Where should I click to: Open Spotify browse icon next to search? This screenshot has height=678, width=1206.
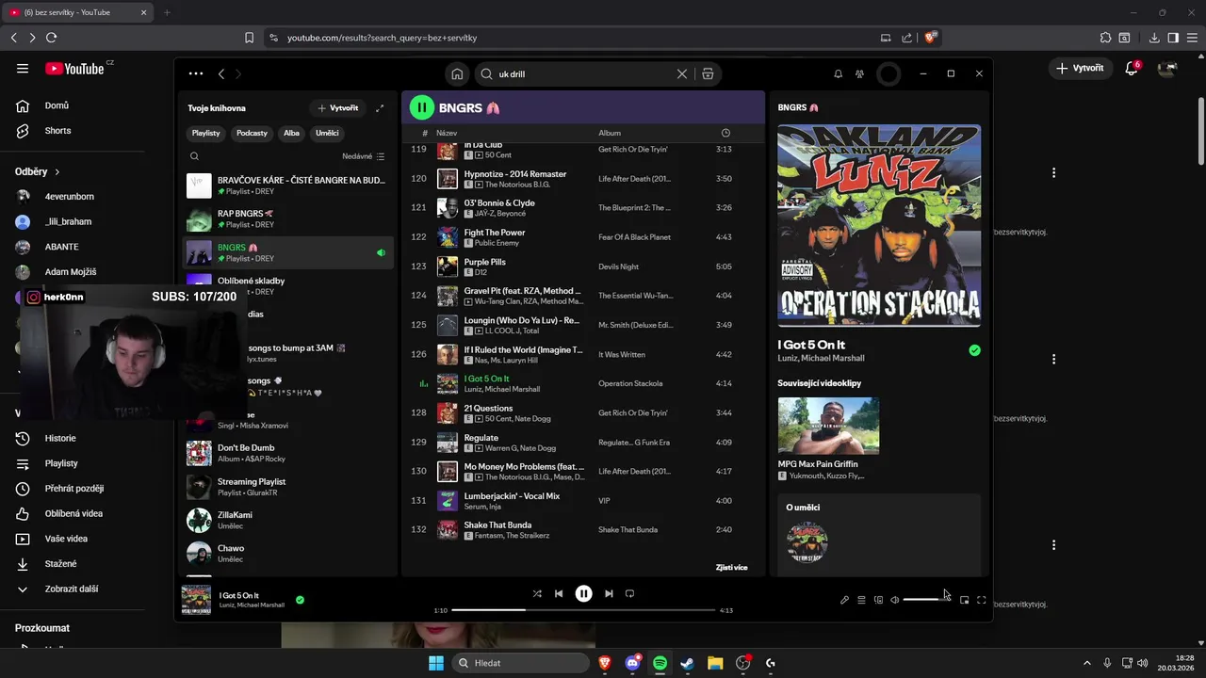point(708,73)
